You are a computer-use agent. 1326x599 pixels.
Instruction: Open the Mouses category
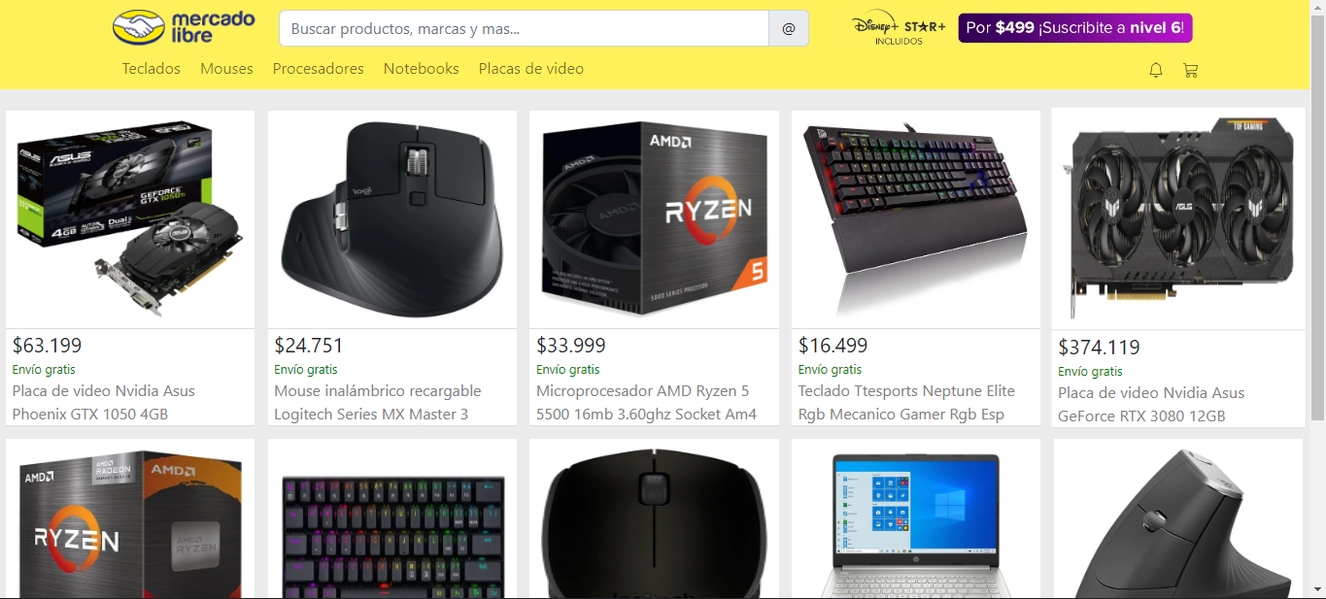coord(226,69)
